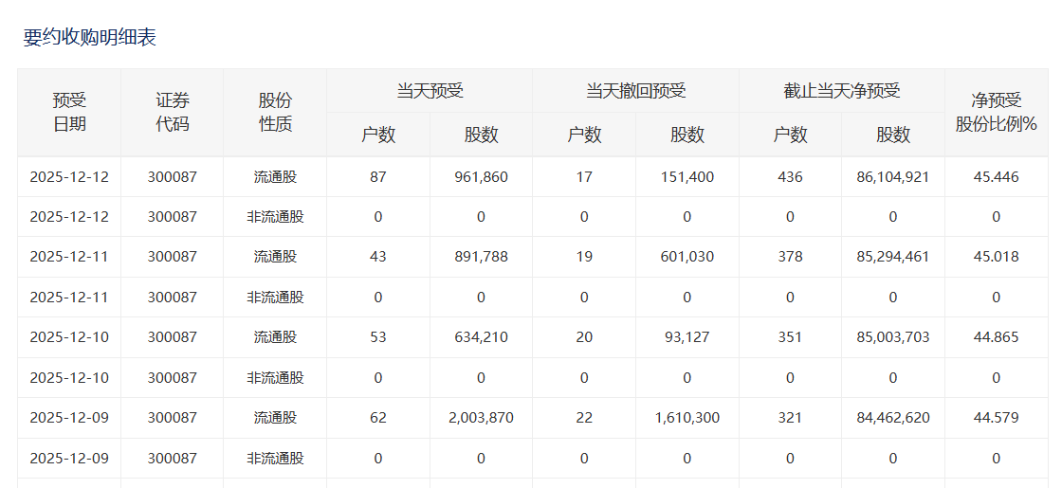
Task: Click 流通股 in the 2025-12-10 row
Action: (x=275, y=337)
